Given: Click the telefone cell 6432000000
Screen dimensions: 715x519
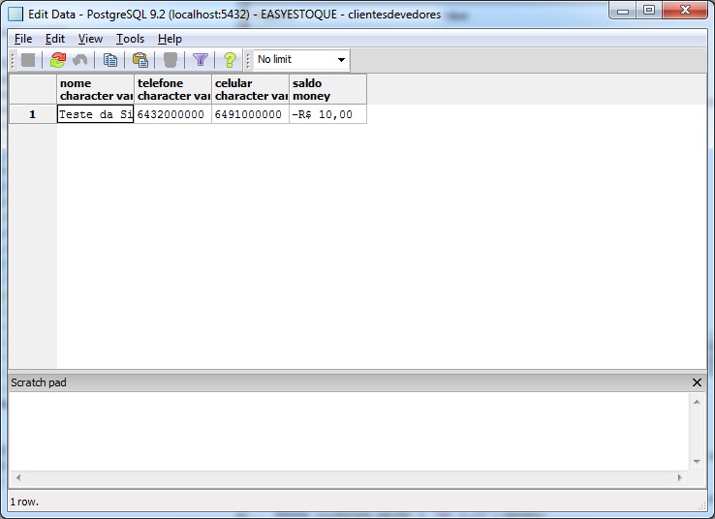Looking at the screenshot, I should [x=172, y=114].
